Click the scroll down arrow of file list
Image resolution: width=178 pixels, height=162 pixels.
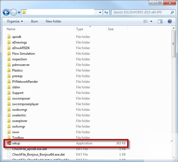(x=174, y=158)
